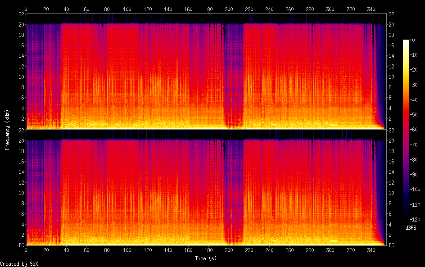The height and width of the screenshot is (267, 425).
Task: Click the "-10" colorbar label
Action: (414, 55)
